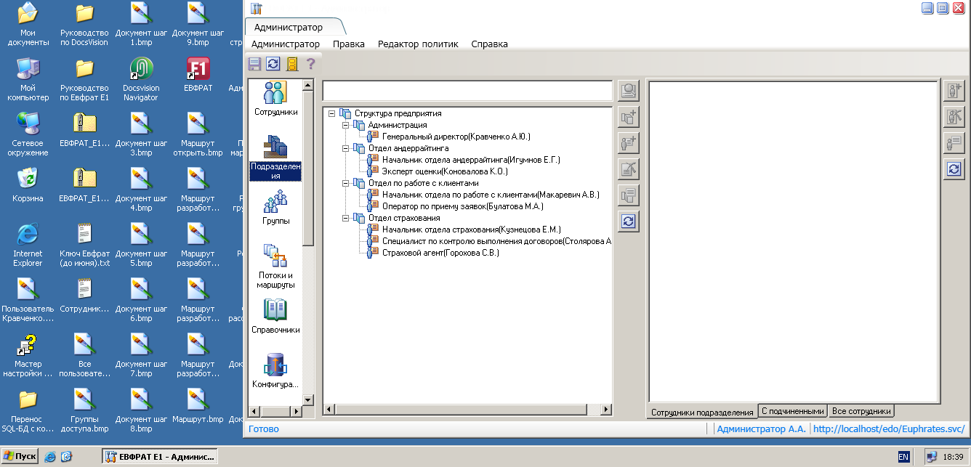Viewport: 971px width, 467px height.
Task: Switch to the С подчиненными tab
Action: point(793,410)
